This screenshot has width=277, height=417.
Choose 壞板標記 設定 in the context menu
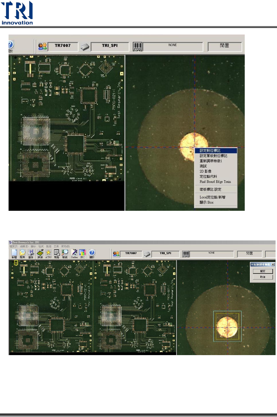coord(216,189)
